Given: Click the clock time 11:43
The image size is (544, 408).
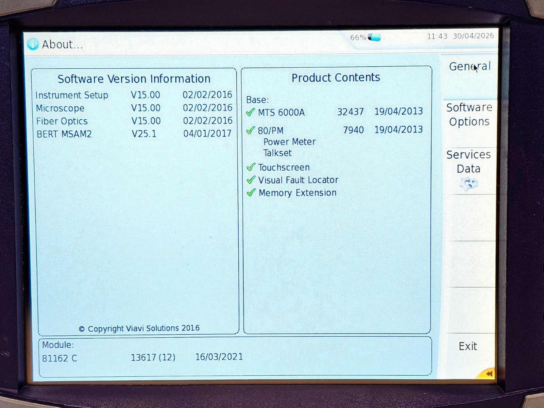Looking at the screenshot, I should [x=437, y=36].
